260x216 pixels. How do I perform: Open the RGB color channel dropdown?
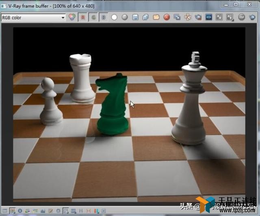click(33, 18)
